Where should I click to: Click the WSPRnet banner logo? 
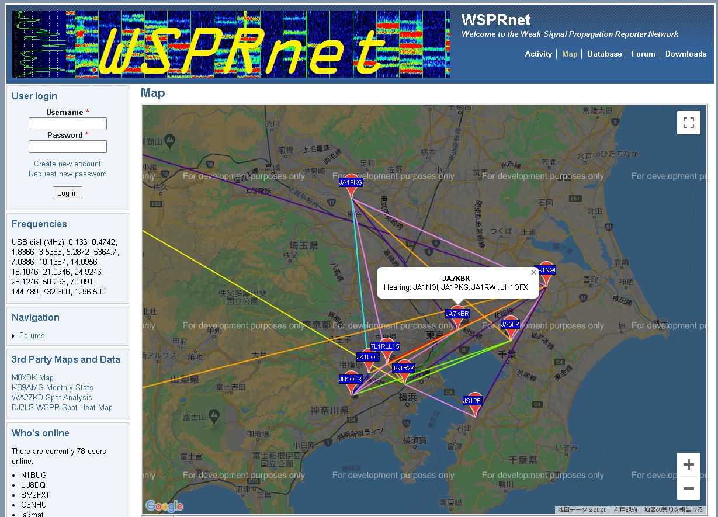tap(231, 44)
